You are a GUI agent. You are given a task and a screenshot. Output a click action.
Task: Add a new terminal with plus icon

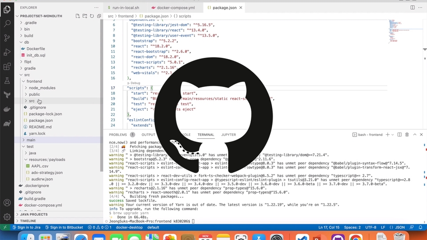pos(387,135)
